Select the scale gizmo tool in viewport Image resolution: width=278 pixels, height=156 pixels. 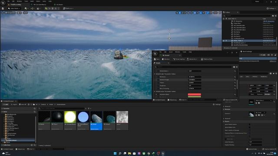coord(185,13)
